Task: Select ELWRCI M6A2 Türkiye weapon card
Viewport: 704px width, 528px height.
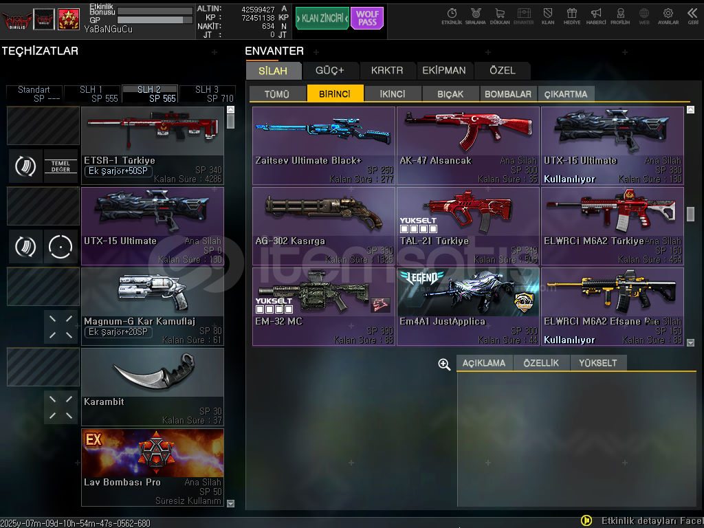Action: pyautogui.click(x=613, y=226)
